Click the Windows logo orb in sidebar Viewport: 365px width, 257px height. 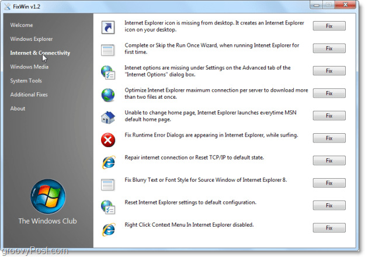click(48, 196)
